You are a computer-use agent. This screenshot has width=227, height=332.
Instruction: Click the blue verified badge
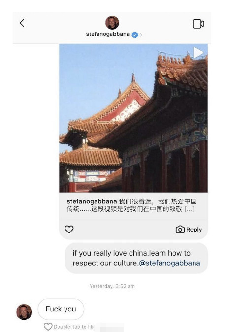click(135, 34)
